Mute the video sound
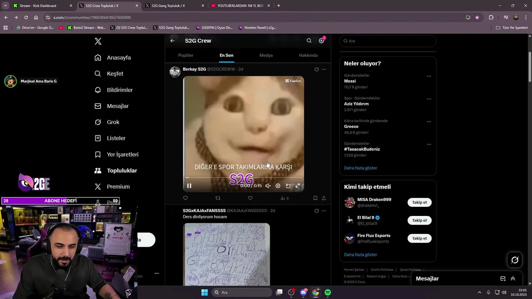Viewport: 532px width, 299px height. click(268, 186)
